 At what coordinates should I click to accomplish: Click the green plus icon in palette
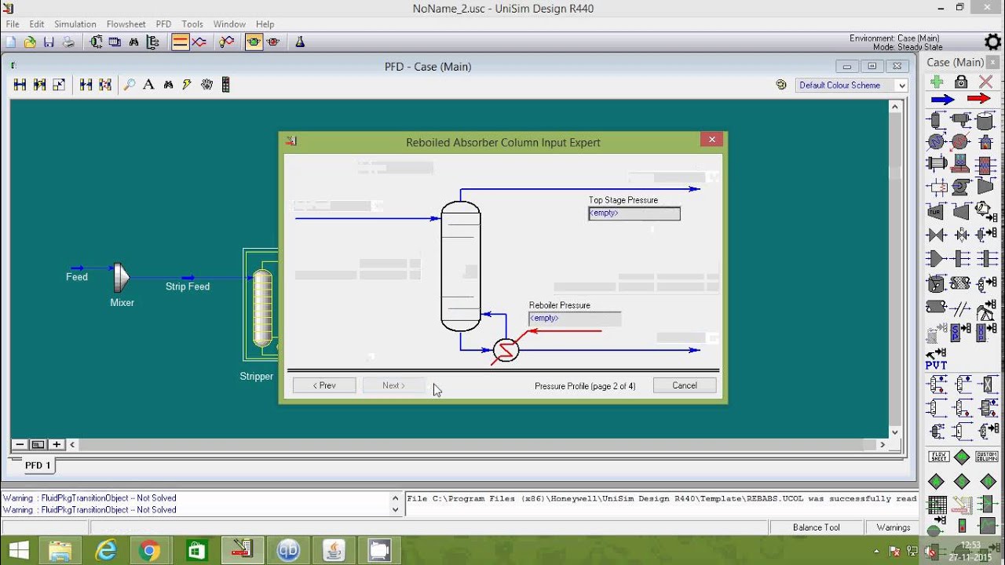936,82
